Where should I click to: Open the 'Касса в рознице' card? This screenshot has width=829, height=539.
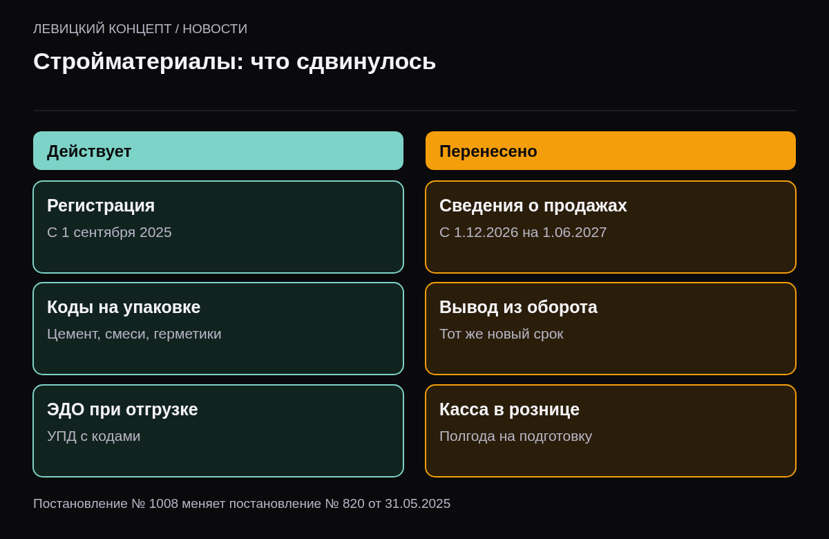click(611, 431)
